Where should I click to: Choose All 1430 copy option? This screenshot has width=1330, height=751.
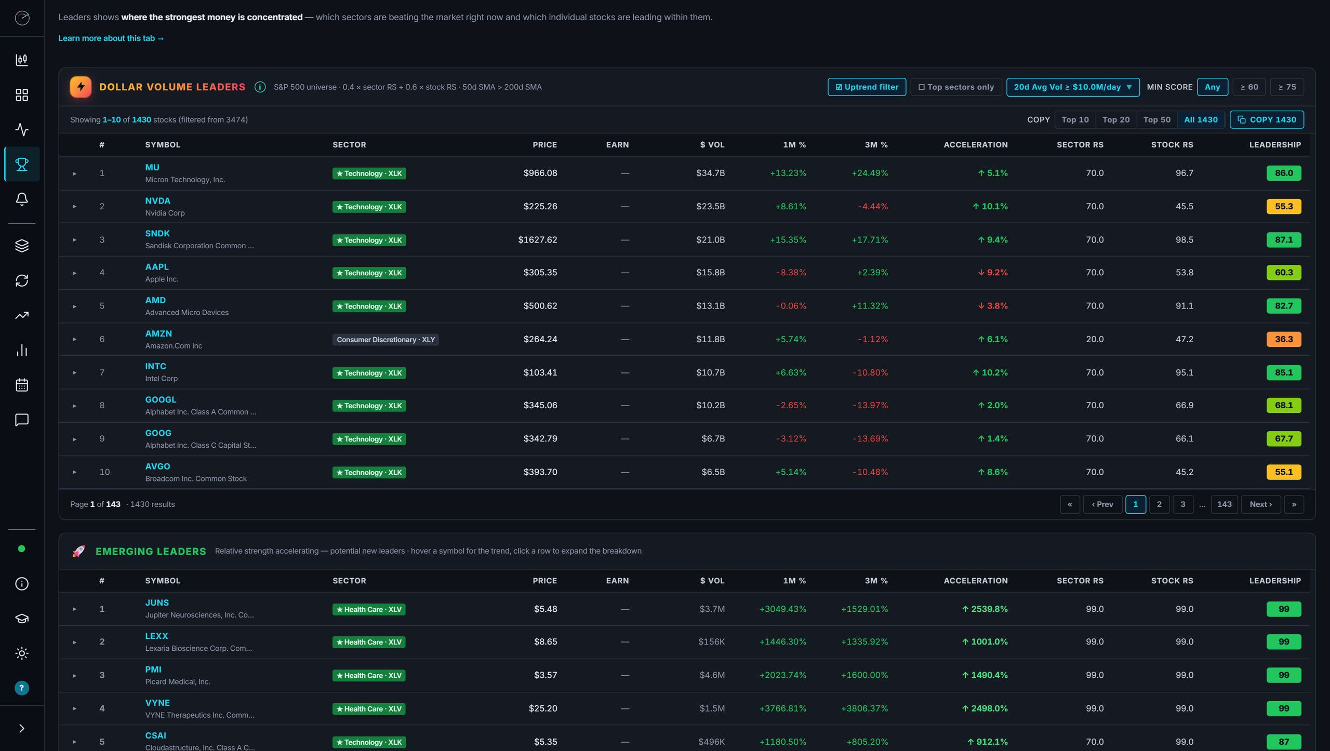click(1201, 119)
